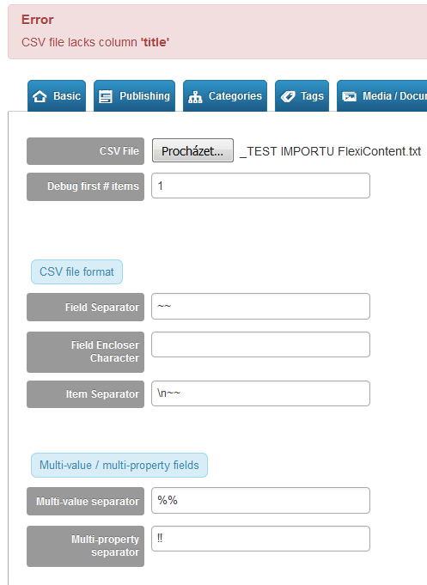427x585 pixels.
Task: Click the calendar icon on Publishing tab
Action: (x=106, y=96)
